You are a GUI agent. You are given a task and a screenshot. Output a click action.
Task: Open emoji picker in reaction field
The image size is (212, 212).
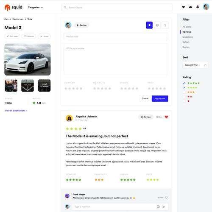tap(158, 207)
